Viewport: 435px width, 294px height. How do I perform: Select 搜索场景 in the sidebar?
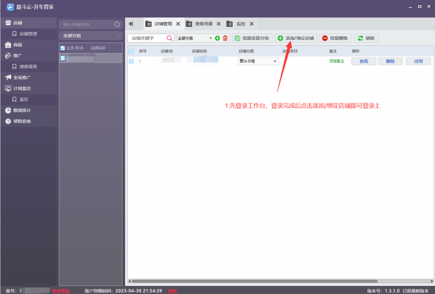(28, 67)
